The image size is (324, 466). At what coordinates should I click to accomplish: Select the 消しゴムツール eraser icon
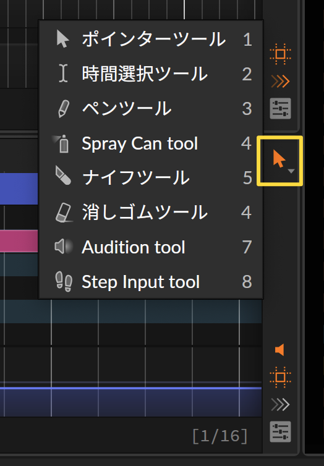pos(64,213)
